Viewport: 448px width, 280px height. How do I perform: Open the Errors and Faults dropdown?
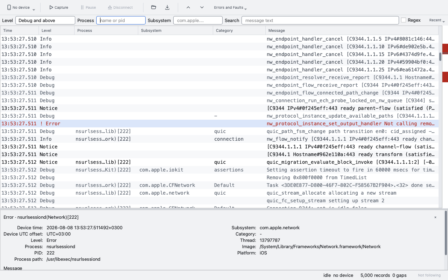pyautogui.click(x=230, y=7)
